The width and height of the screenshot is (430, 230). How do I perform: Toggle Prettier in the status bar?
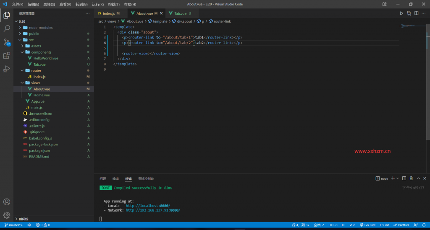click(x=401, y=225)
